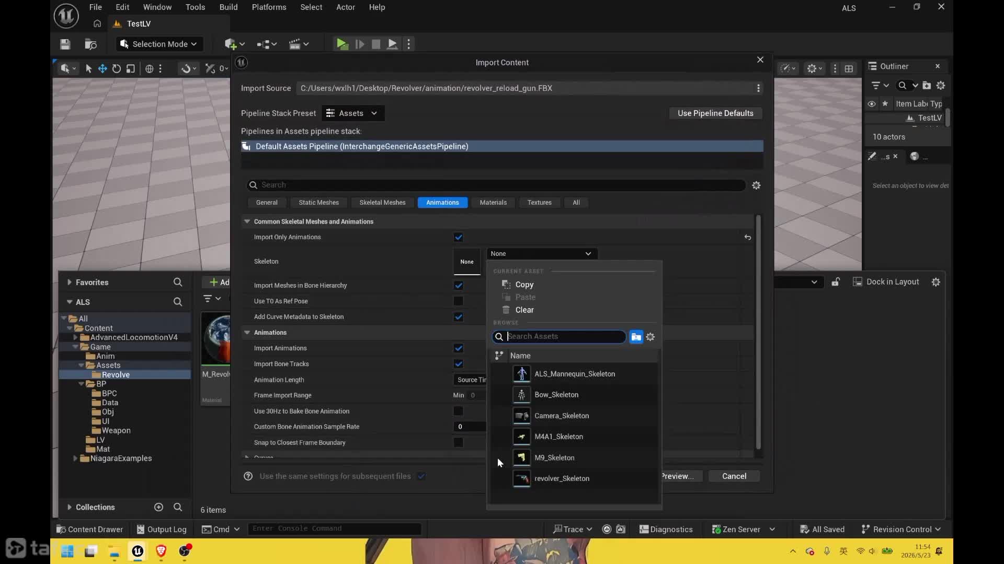Screen dimensions: 1004x564
Task: Toggle Outliner visibility eye column
Action: (x=871, y=104)
